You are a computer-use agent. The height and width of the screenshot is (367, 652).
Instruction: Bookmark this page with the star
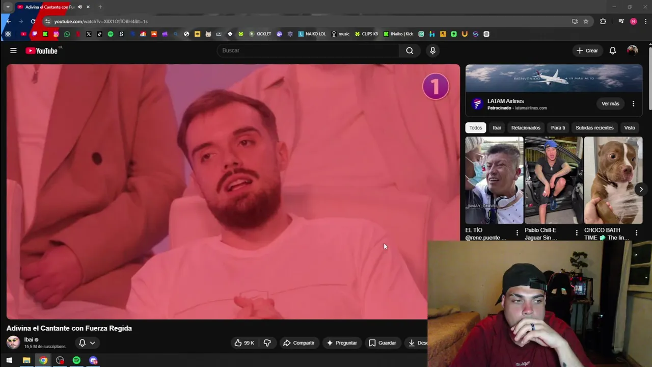pos(586,21)
